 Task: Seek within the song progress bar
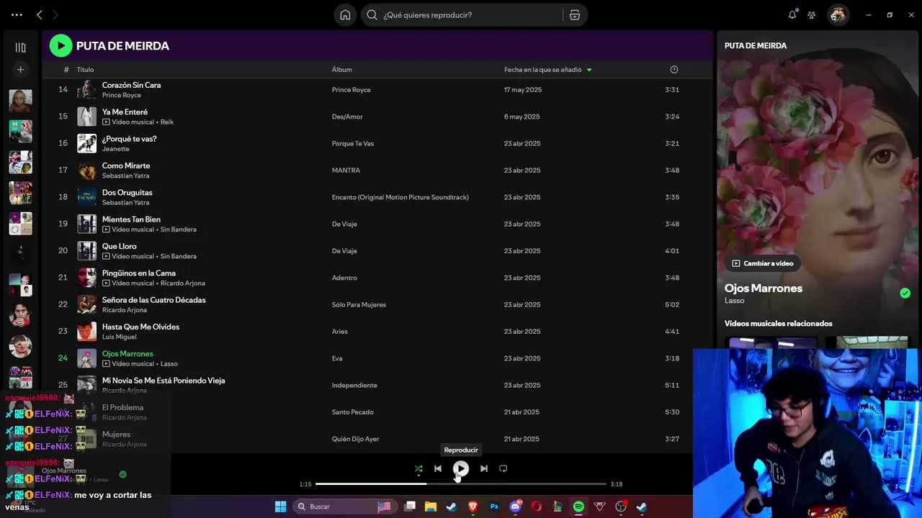point(461,484)
